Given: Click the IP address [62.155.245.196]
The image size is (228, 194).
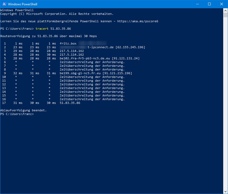Looking at the screenshot, I should pos(130,47).
